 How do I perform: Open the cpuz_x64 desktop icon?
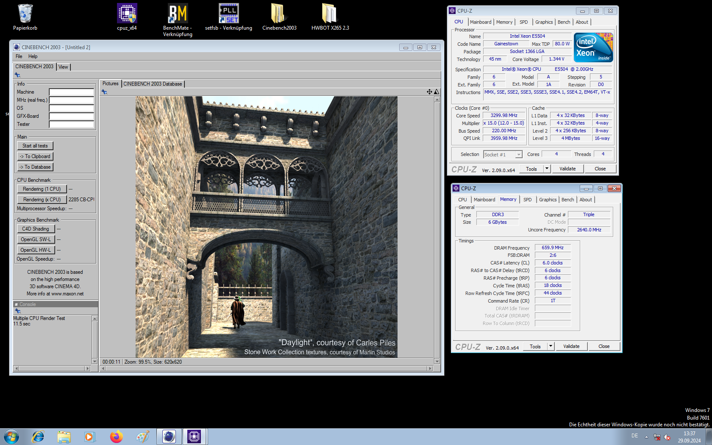(x=127, y=17)
